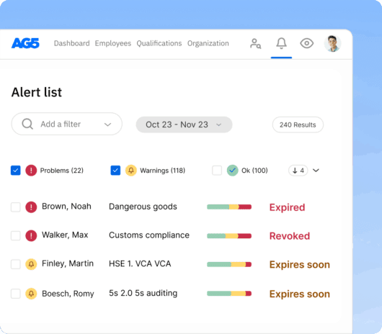Click the green Ok checkmark icon
382x334 pixels.
pyautogui.click(x=232, y=171)
